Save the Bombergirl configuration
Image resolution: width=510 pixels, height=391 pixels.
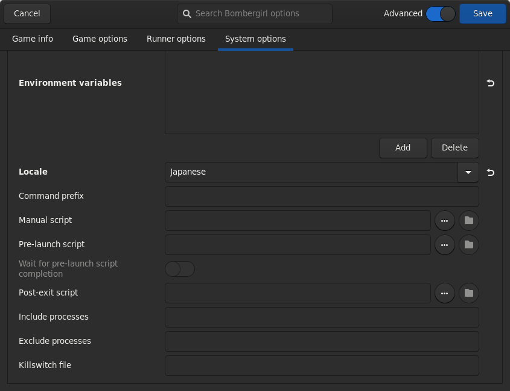(482, 13)
